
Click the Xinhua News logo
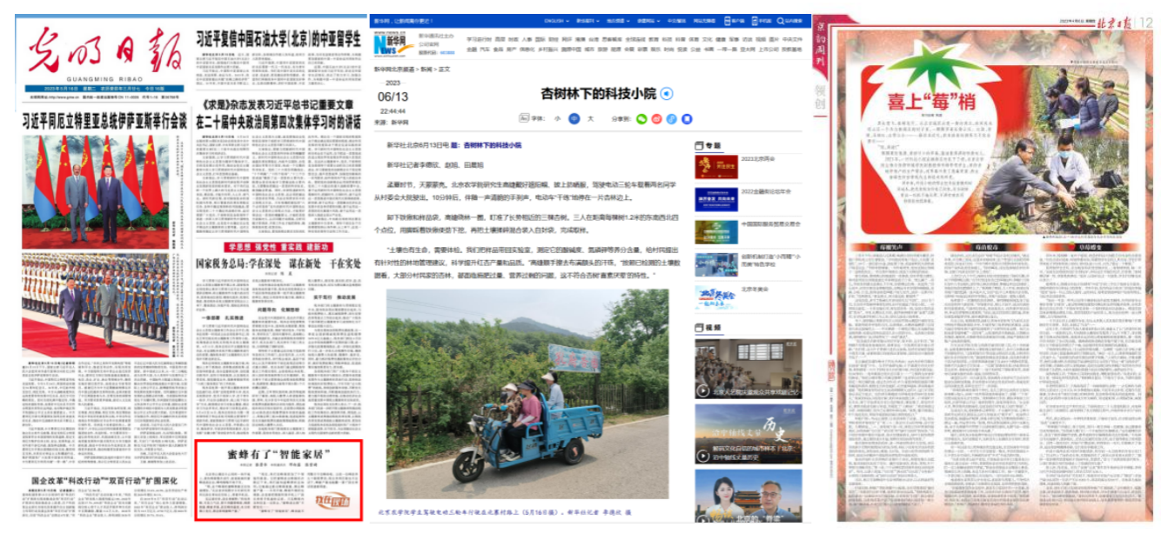click(388, 43)
